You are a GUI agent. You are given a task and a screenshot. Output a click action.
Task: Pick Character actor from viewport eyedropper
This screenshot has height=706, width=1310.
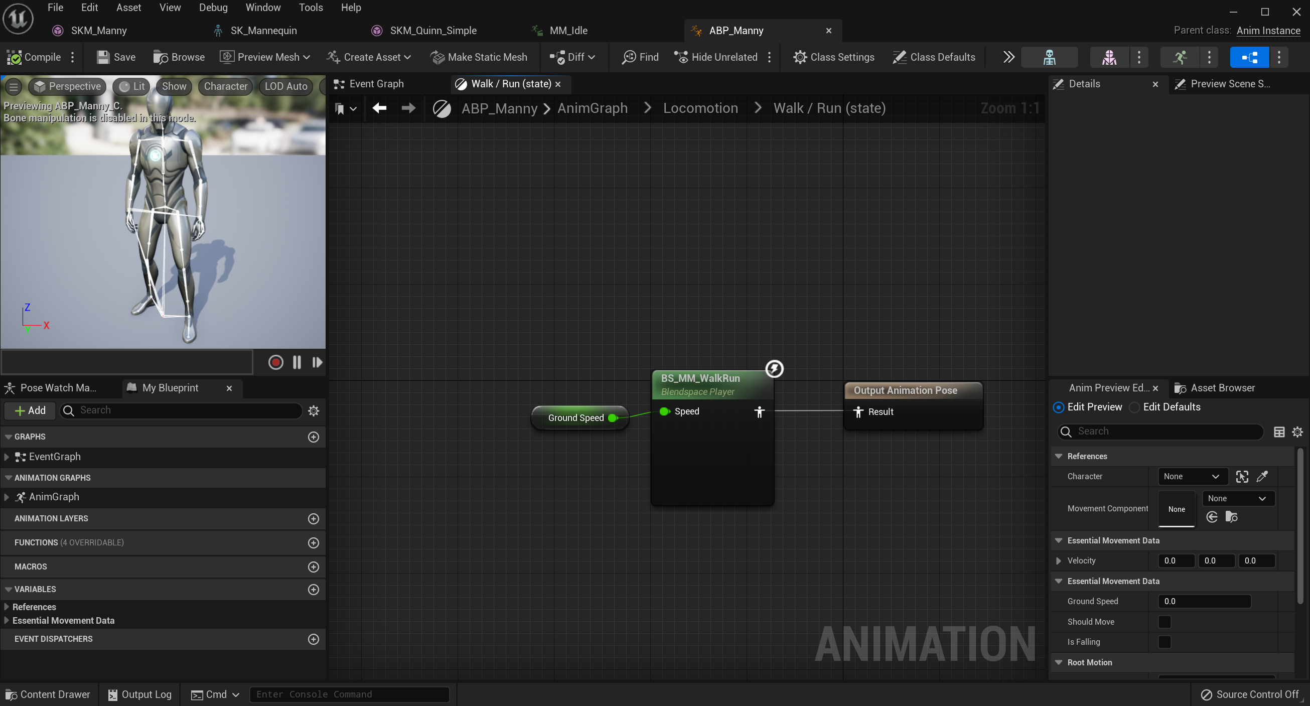[1262, 477]
